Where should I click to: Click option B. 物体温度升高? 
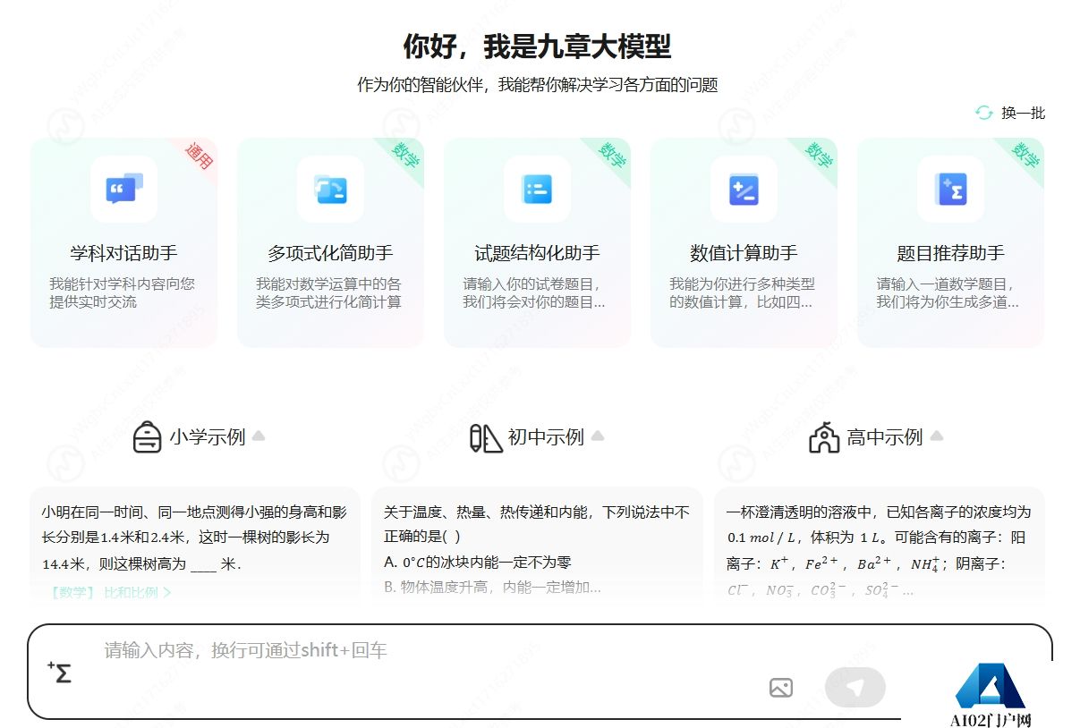[x=492, y=588]
